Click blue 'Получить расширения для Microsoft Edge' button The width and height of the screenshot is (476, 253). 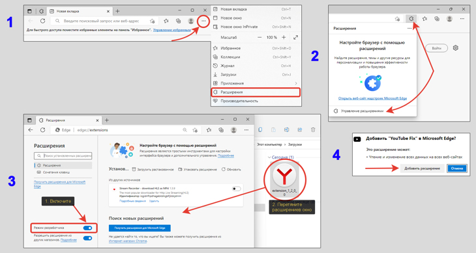pyautogui.click(x=140, y=228)
